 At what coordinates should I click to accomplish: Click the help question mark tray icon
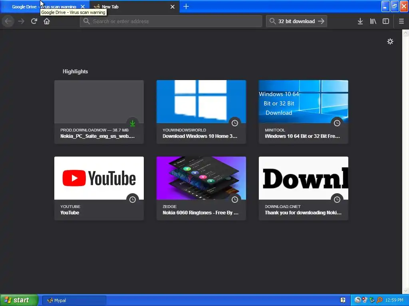[343, 300]
